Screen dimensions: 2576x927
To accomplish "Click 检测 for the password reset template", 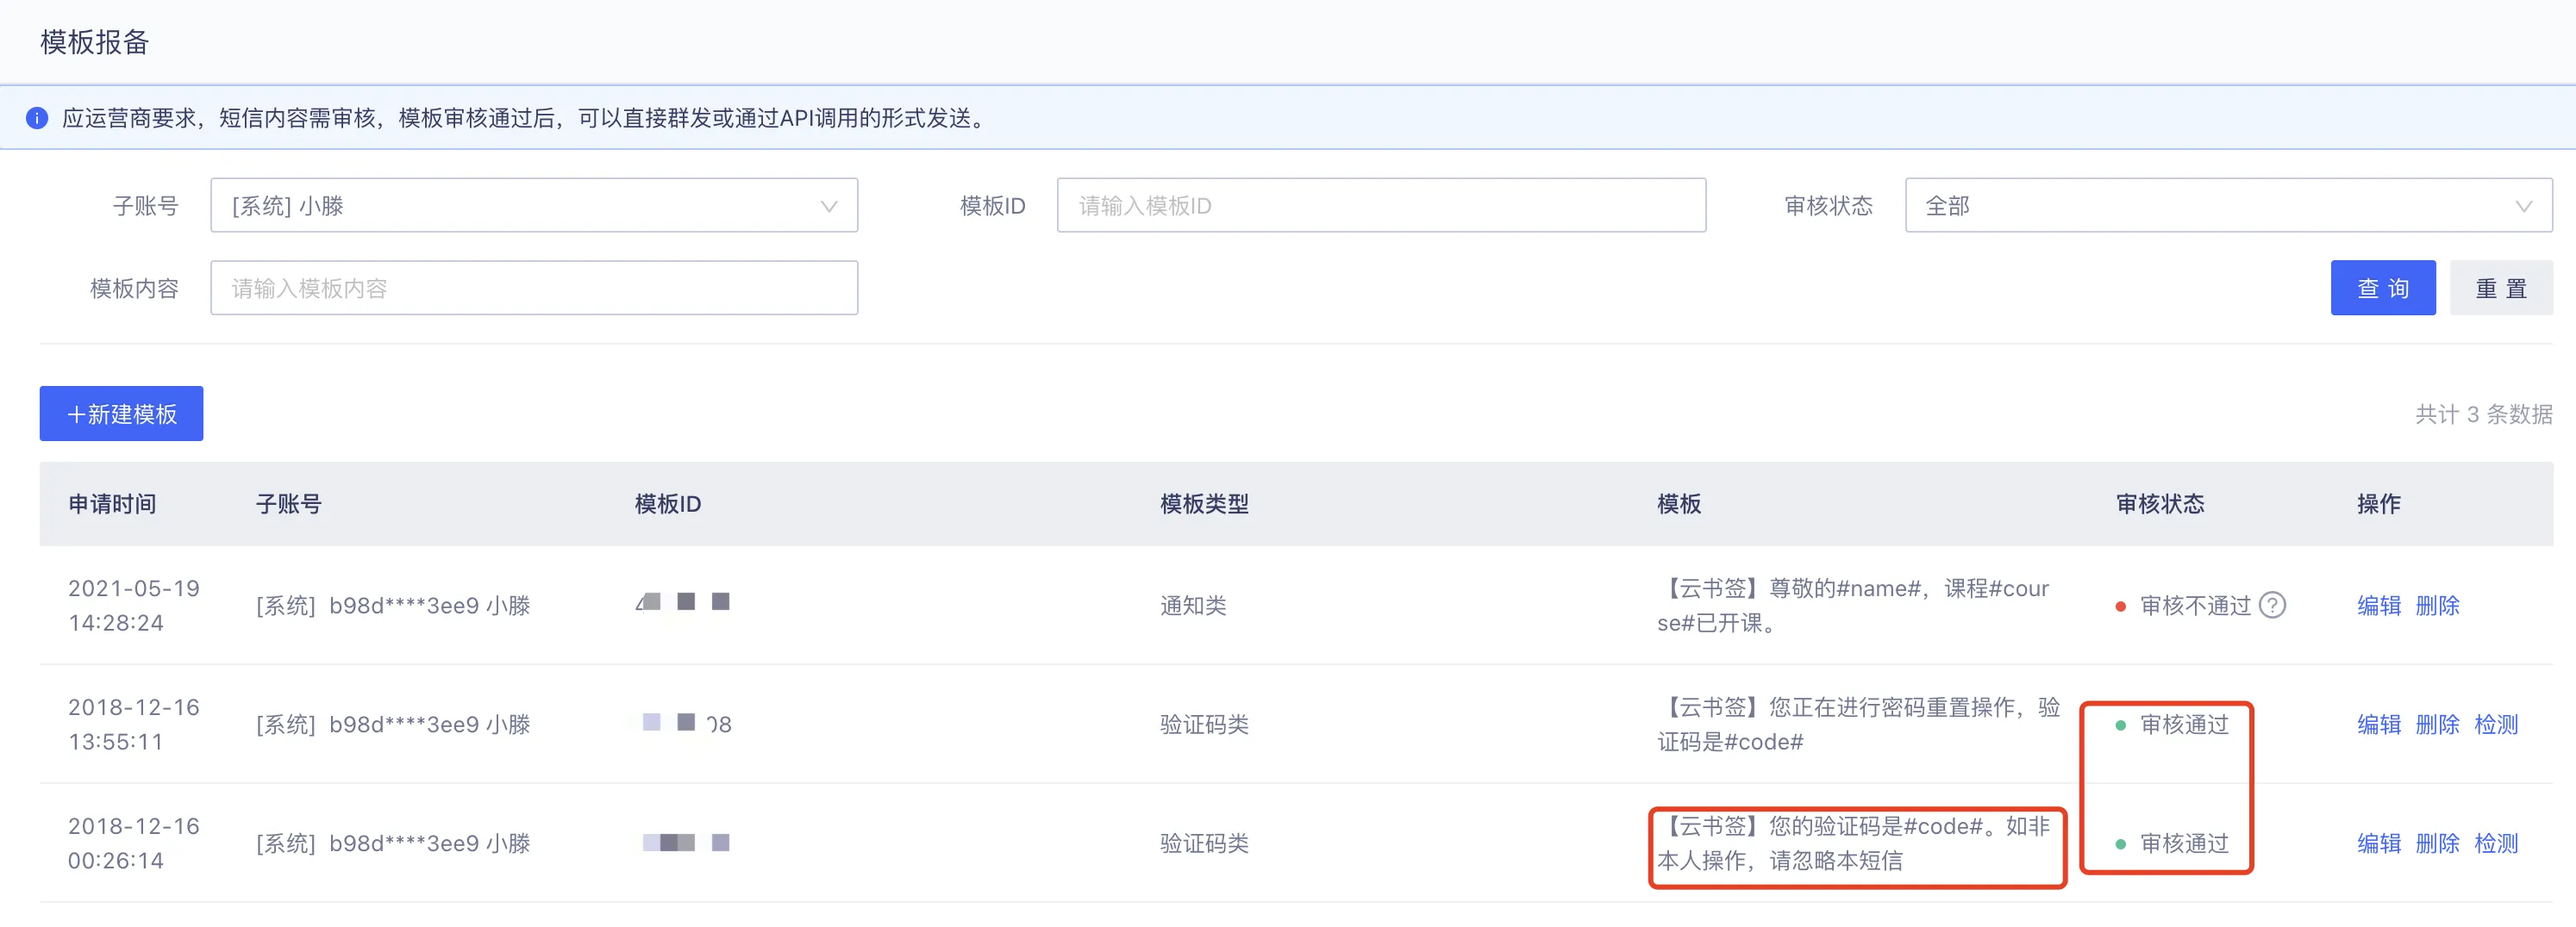I will point(2496,725).
